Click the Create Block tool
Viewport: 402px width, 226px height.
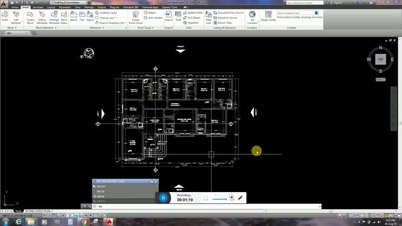coord(30,17)
